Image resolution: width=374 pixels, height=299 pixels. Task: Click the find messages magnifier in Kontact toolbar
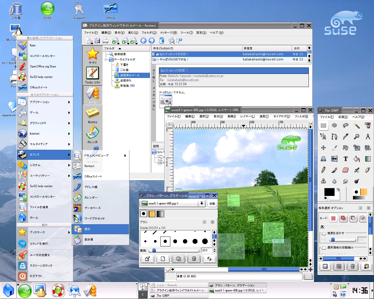coord(172,41)
